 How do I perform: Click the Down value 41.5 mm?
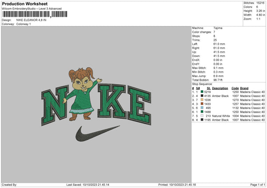[x=219, y=56]
